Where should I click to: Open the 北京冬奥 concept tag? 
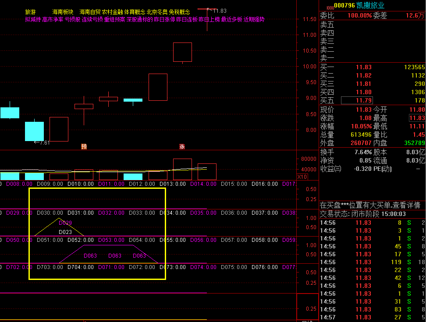[x=157, y=12]
